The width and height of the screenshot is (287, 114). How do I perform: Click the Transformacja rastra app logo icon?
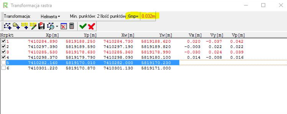6,5
